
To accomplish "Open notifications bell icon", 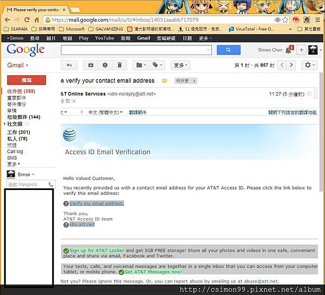I will point(288,50).
